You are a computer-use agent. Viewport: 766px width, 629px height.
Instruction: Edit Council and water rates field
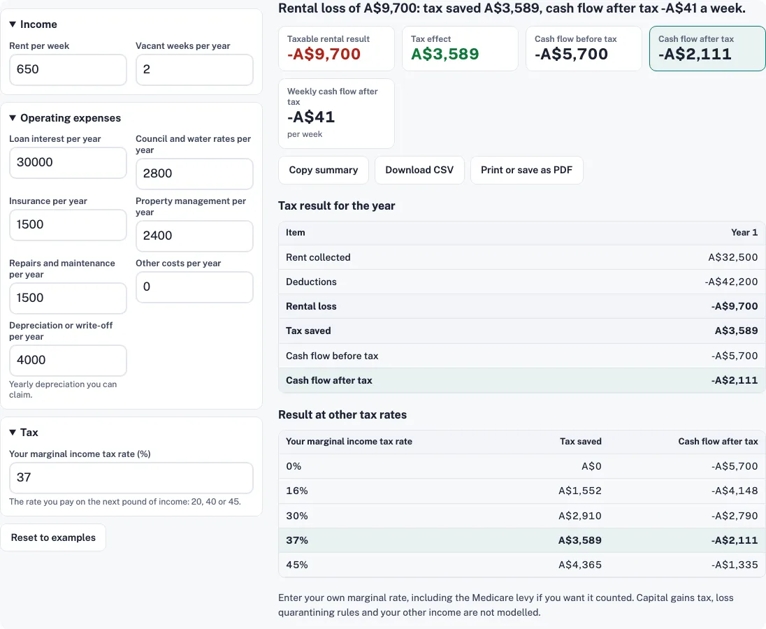[194, 174]
